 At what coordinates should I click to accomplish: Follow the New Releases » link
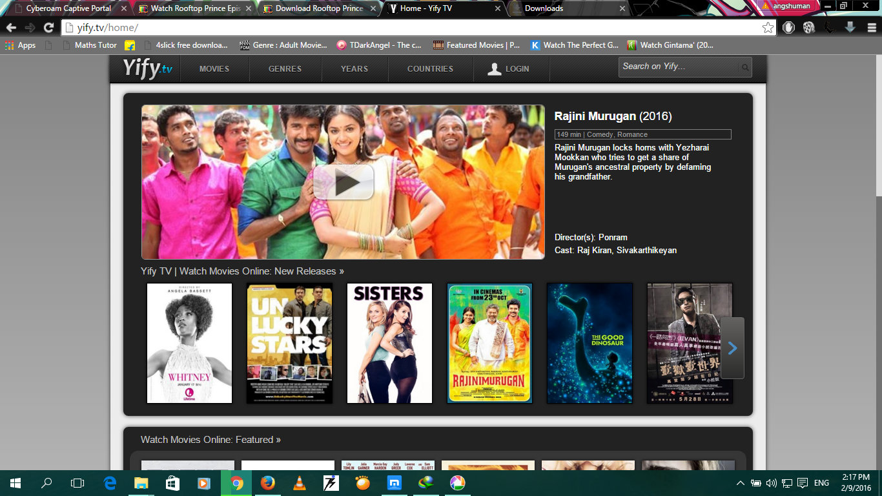point(311,271)
